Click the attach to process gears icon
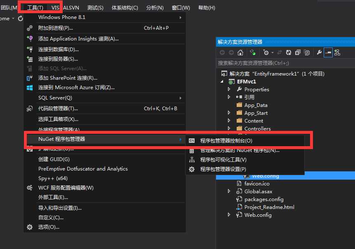This screenshot has width=355, height=249. click(30, 28)
